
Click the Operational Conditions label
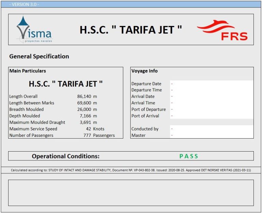click(x=65, y=156)
